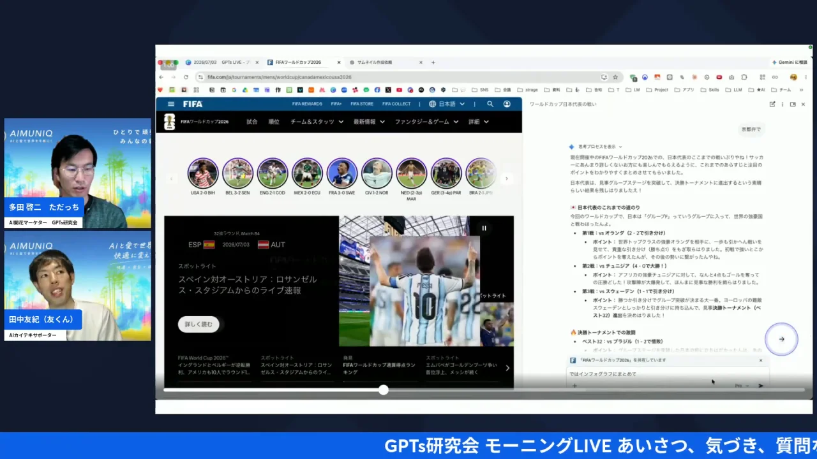Click the Facebook bookmark icon
The image size is (817, 459).
coord(377,90)
